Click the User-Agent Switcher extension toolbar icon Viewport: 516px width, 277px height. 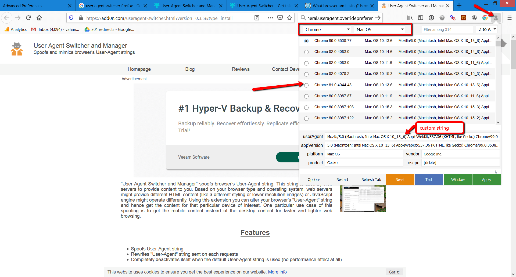coord(496,18)
